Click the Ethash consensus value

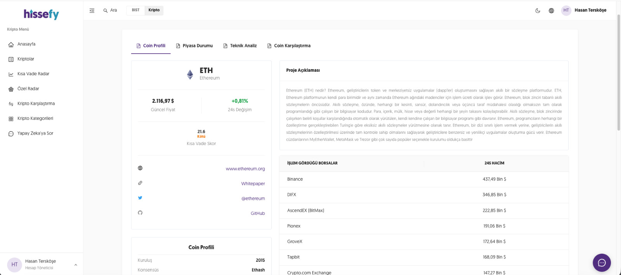pos(258,270)
